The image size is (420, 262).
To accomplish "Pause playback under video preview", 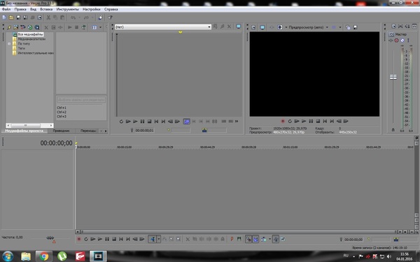I will click(311, 121).
